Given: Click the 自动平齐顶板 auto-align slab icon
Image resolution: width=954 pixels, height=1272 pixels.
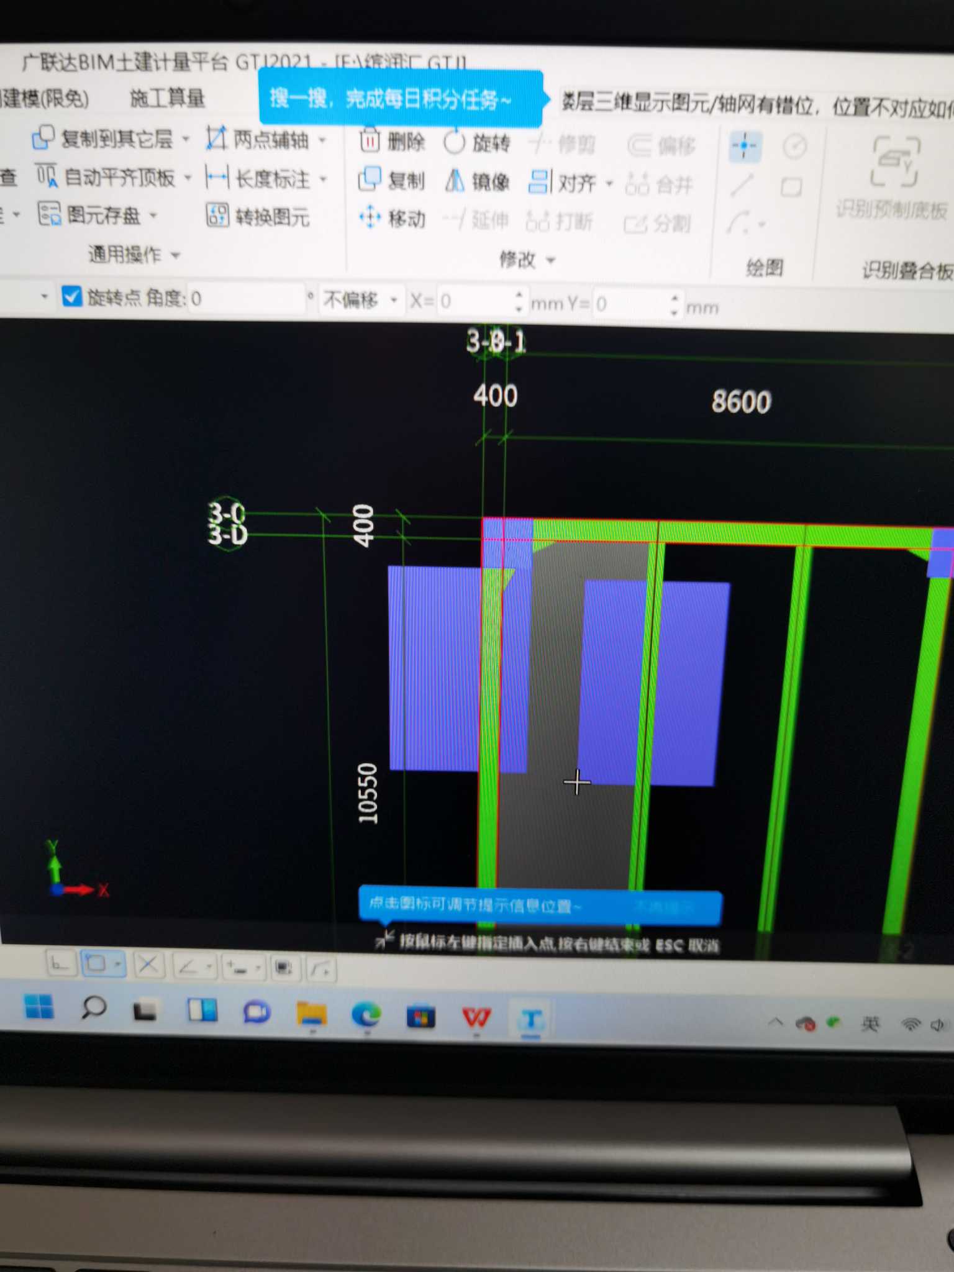Looking at the screenshot, I should [x=46, y=176].
